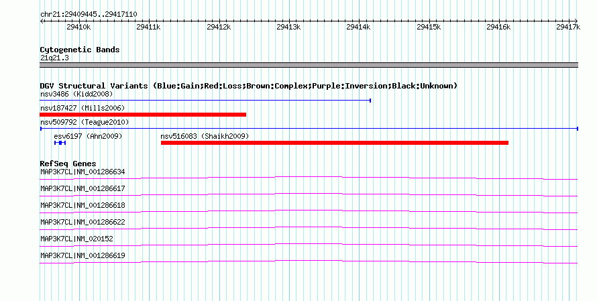The height and width of the screenshot is (301, 597).
Task: Click the DGV Structural Variants track title
Action: (x=248, y=86)
